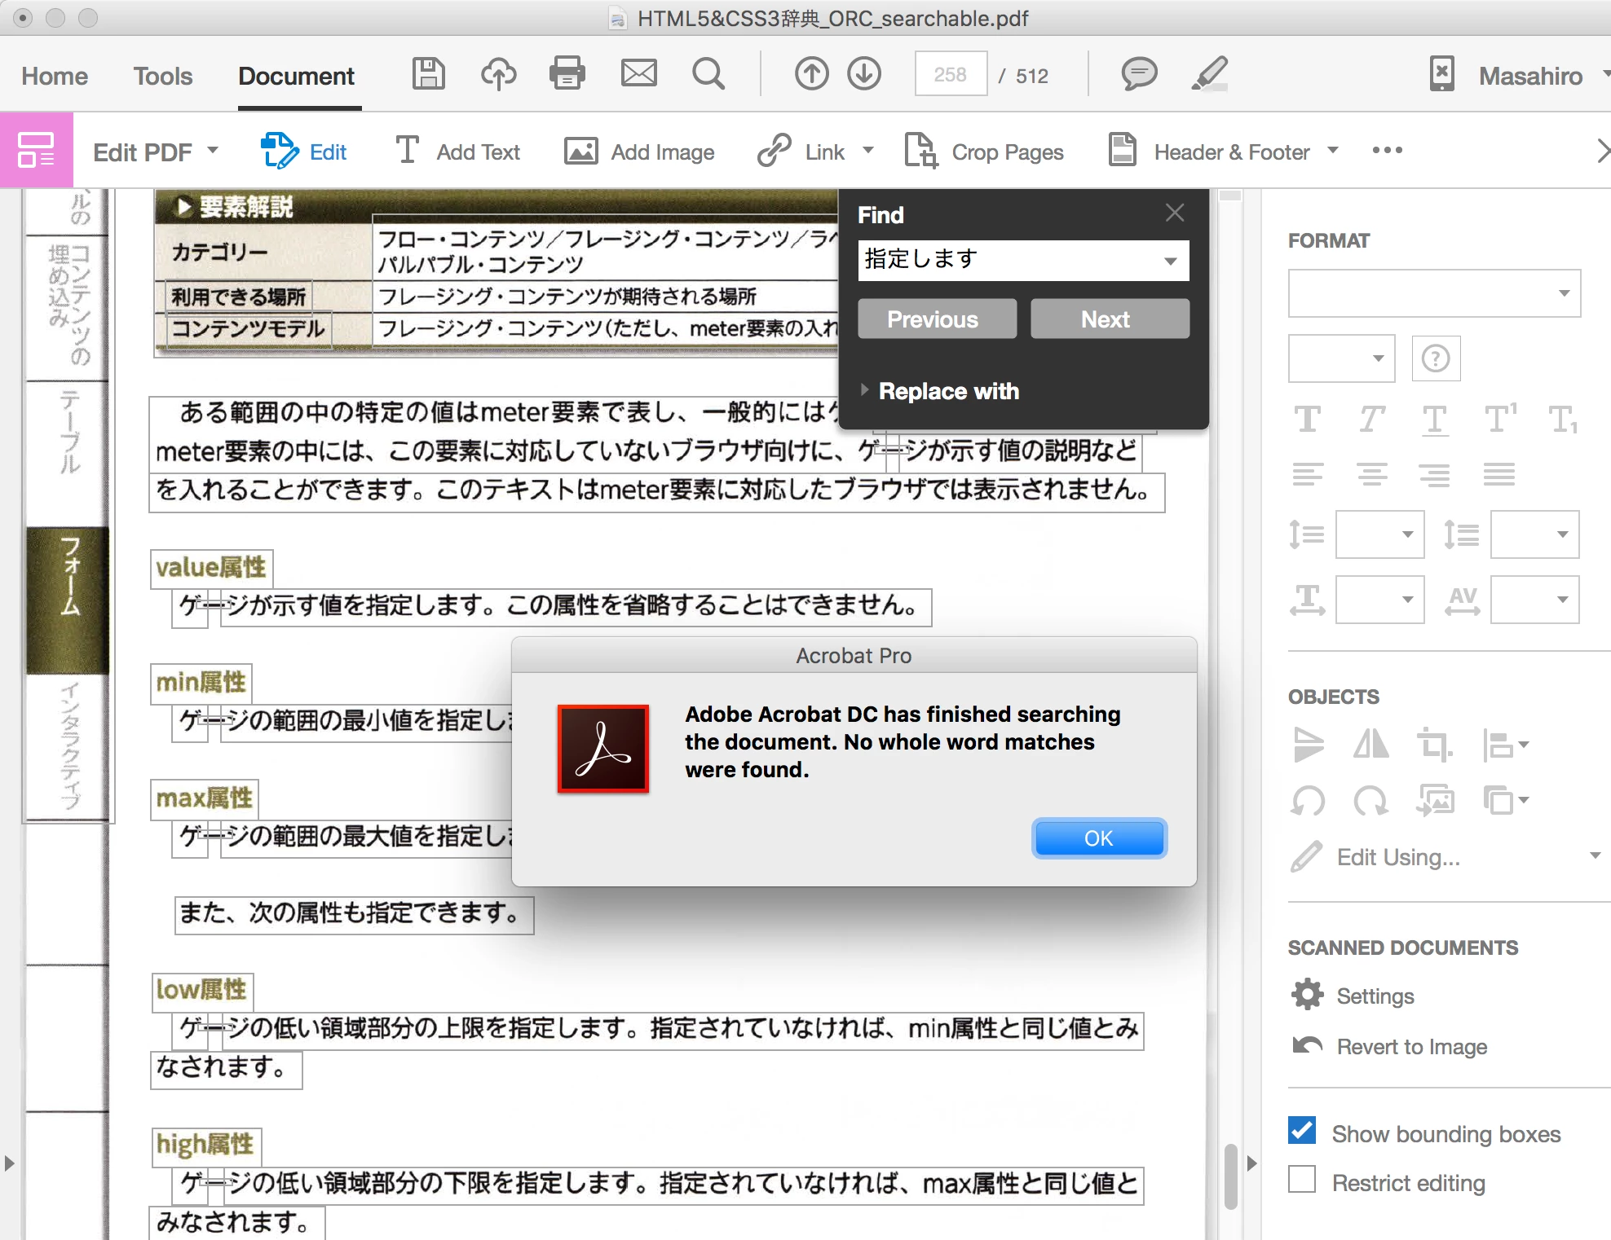This screenshot has width=1611, height=1240.
Task: Switch to the Home tab
Action: 55,76
